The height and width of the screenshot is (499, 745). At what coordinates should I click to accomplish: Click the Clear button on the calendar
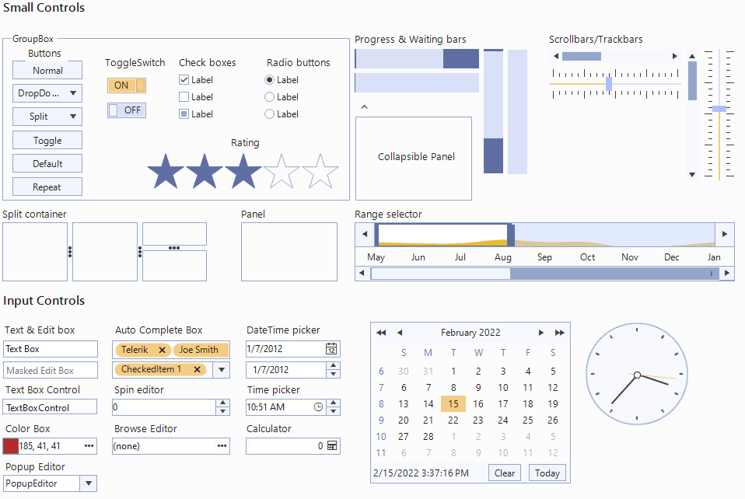504,473
